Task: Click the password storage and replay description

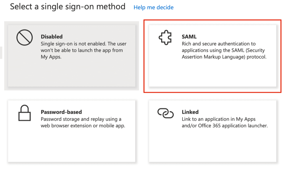Action: point(83,122)
